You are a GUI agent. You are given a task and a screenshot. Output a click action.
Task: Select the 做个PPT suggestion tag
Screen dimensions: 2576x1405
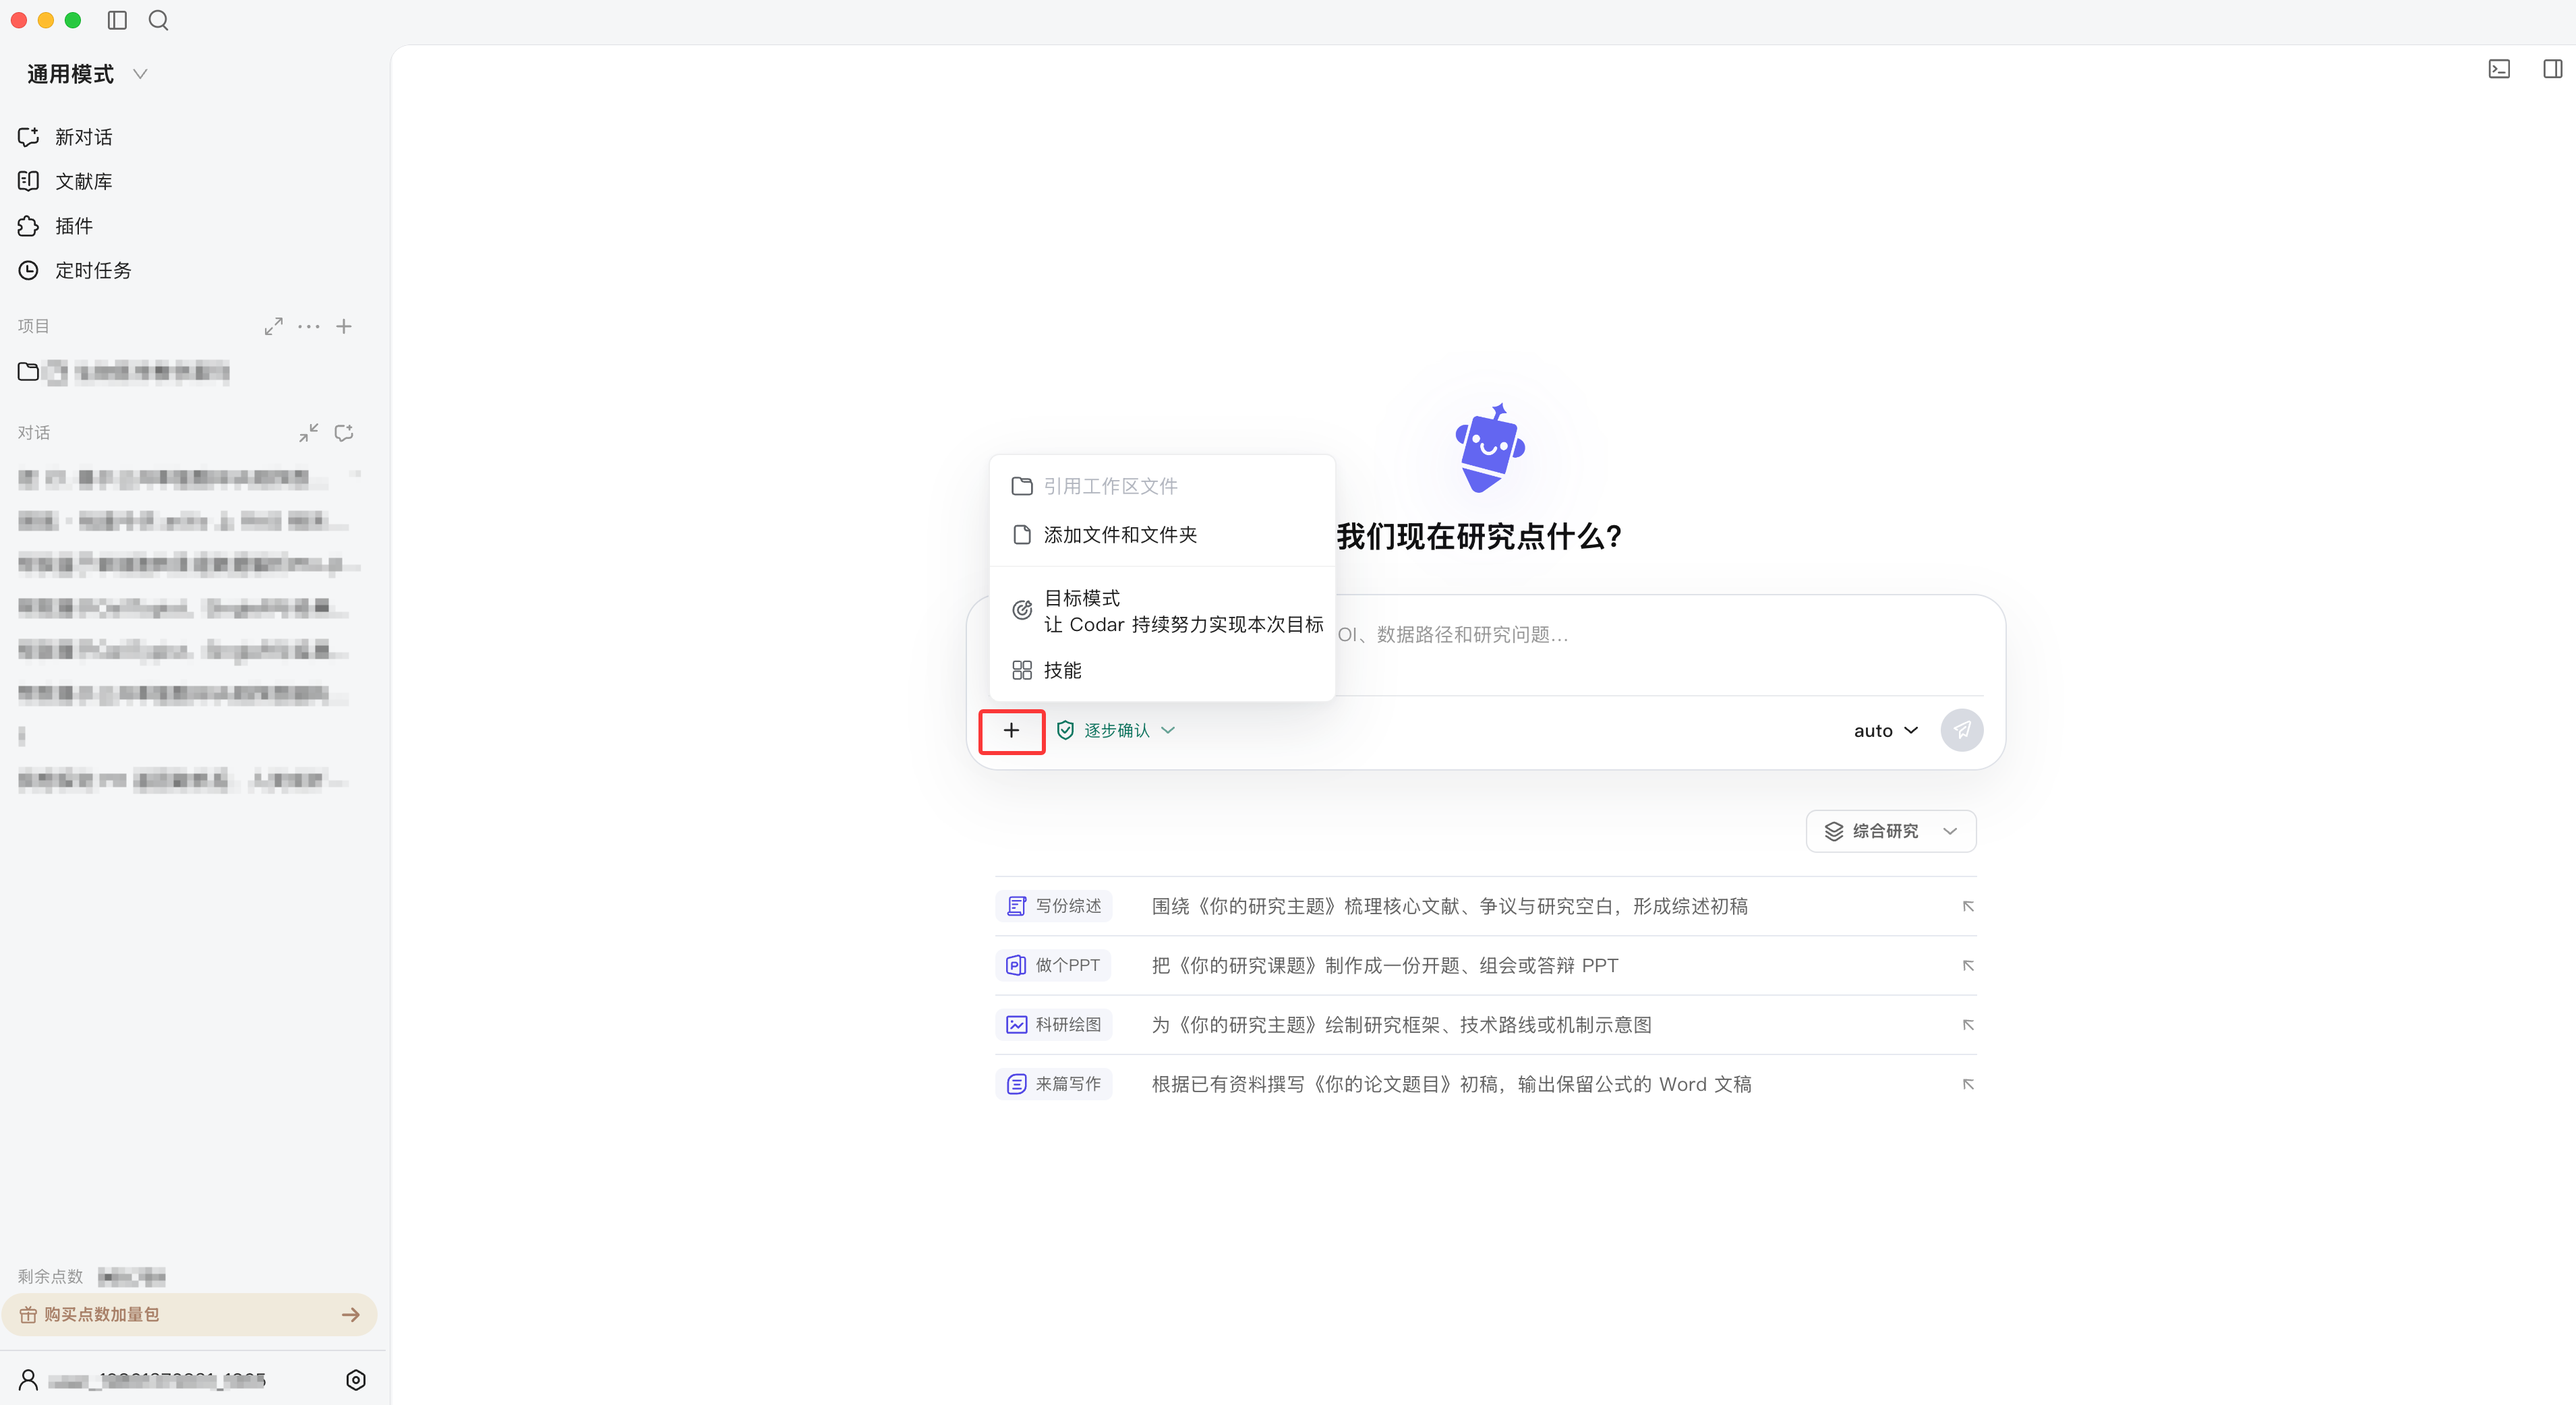1053,965
